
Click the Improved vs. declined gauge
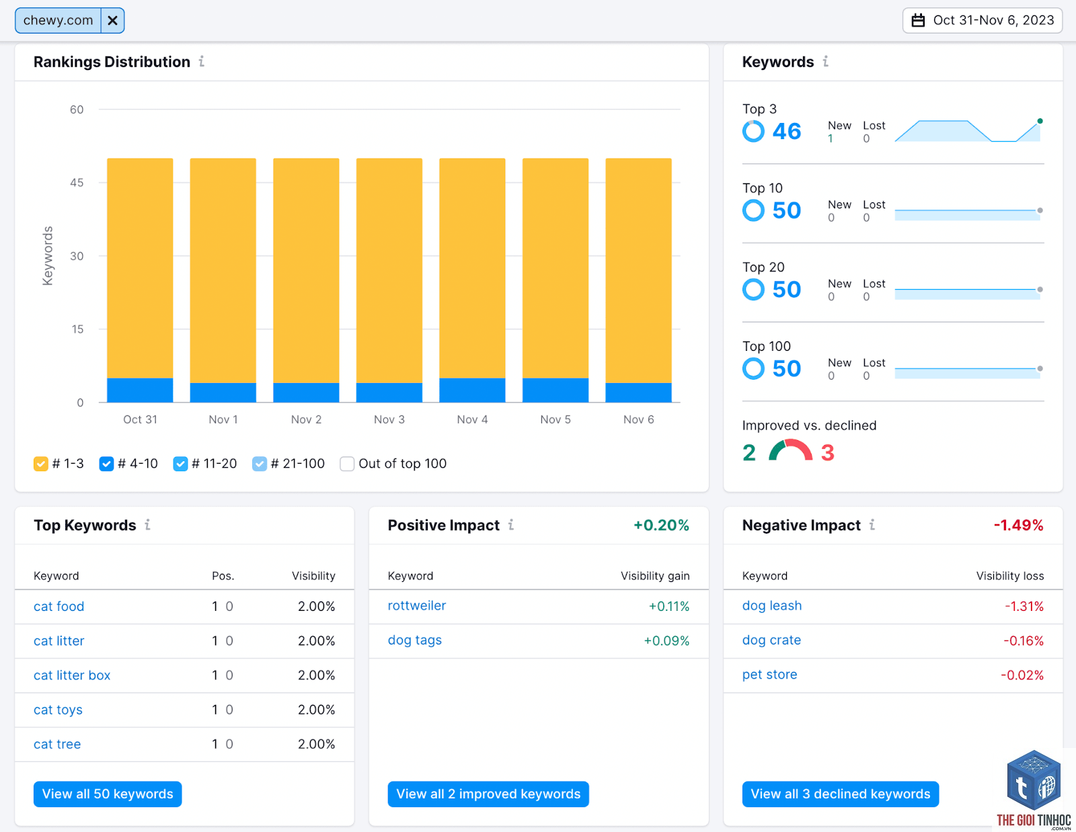click(x=790, y=450)
